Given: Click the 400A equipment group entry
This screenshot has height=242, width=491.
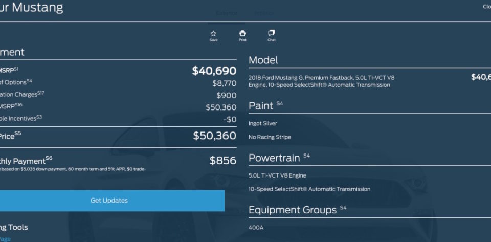Looking at the screenshot, I should click(x=256, y=228).
